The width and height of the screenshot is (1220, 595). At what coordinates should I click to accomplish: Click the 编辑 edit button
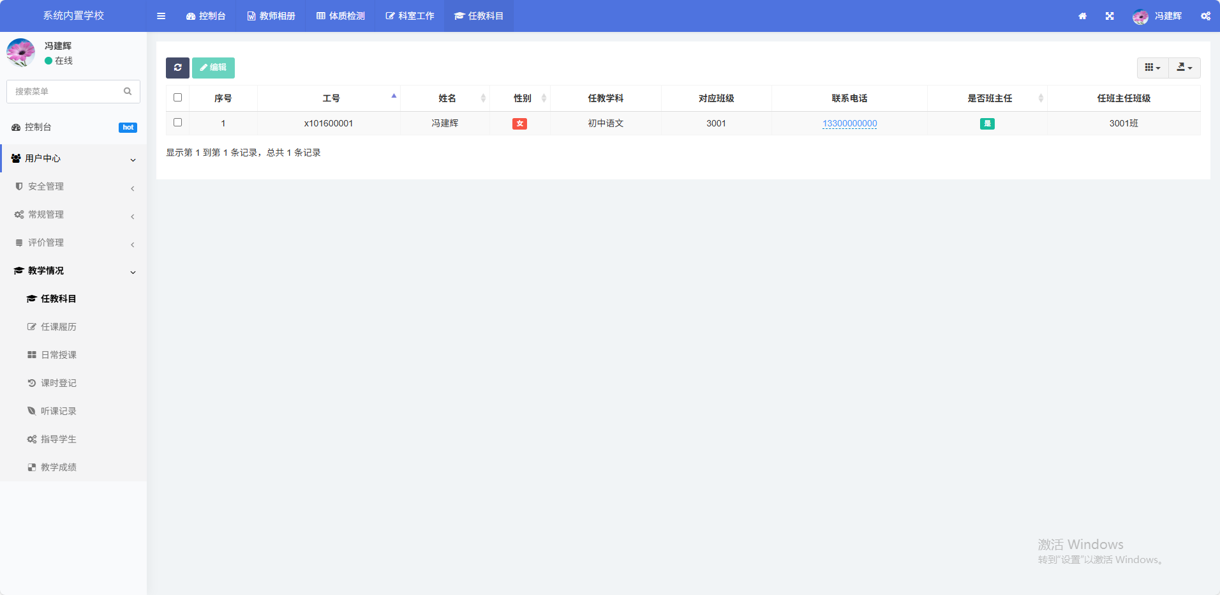coord(213,68)
